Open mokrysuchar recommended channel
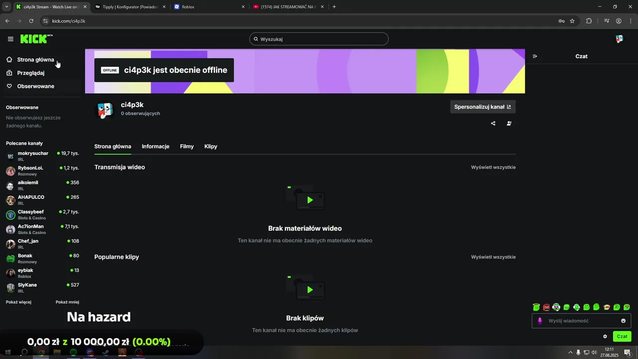Image resolution: width=638 pixels, height=359 pixels. 42,156
